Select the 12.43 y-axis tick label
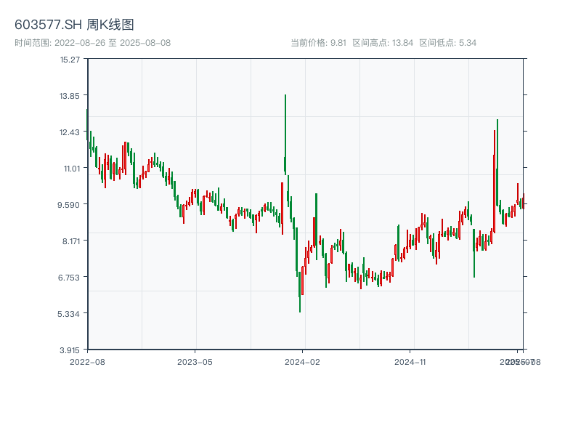This screenshot has height=436, width=581. pos(70,132)
